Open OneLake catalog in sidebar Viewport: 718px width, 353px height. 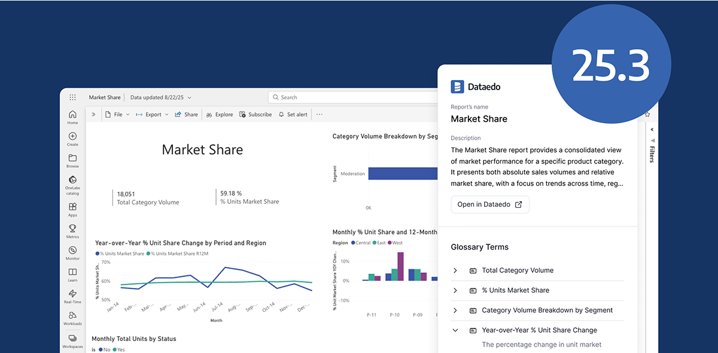(72, 185)
